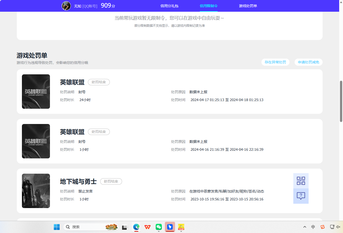
Task: Click the 游戏处罚单 section heading
Action: 32,56
